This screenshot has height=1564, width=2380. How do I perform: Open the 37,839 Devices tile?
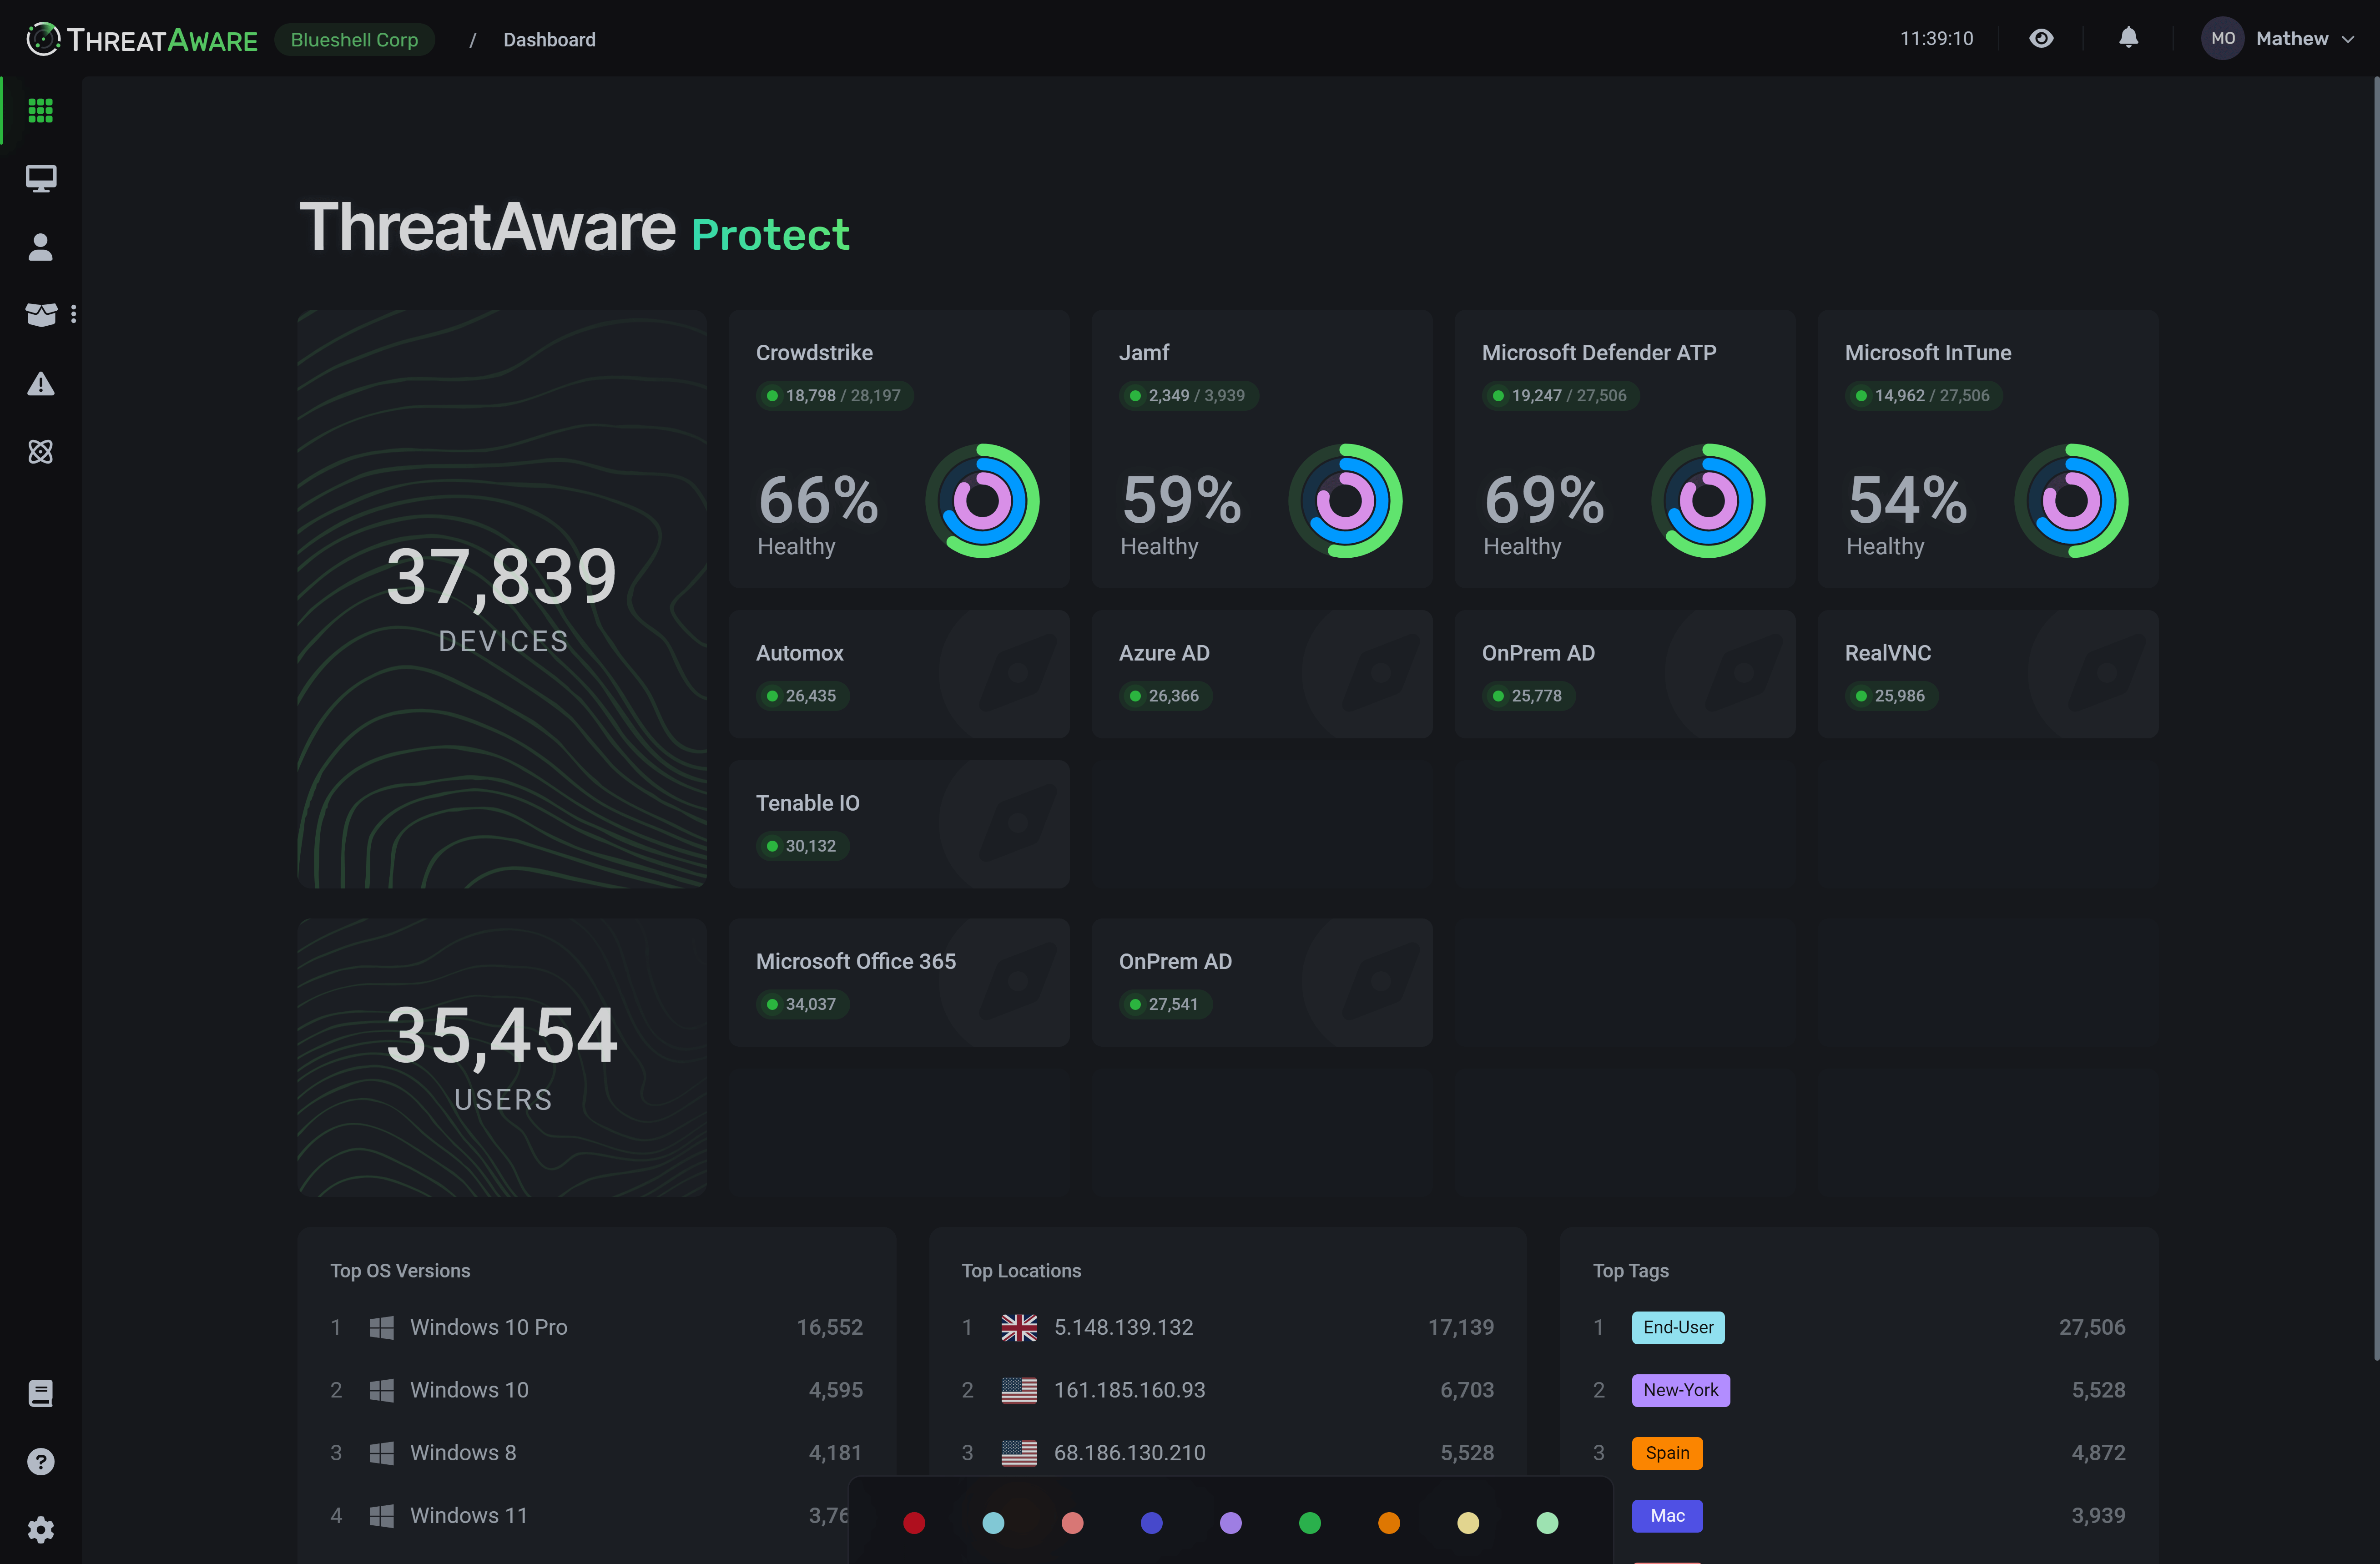pos(502,598)
